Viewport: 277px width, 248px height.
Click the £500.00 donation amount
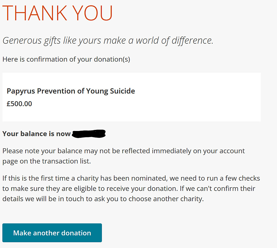(19, 104)
